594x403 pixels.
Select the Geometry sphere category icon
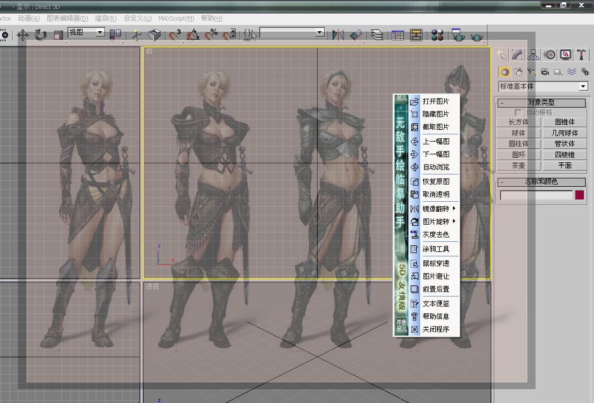505,72
